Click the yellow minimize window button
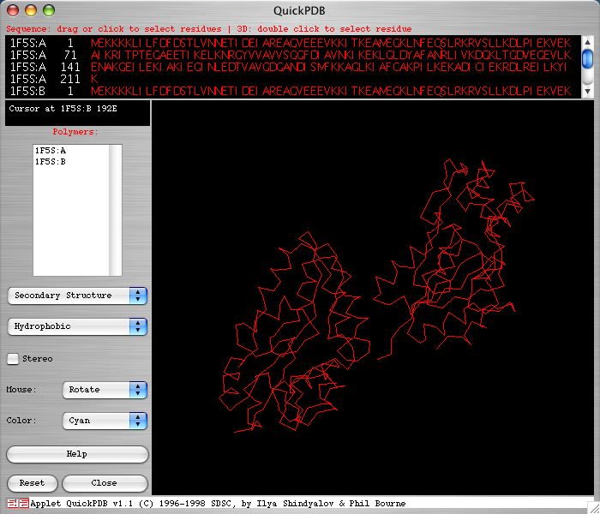This screenshot has width=600, height=514. point(31,10)
